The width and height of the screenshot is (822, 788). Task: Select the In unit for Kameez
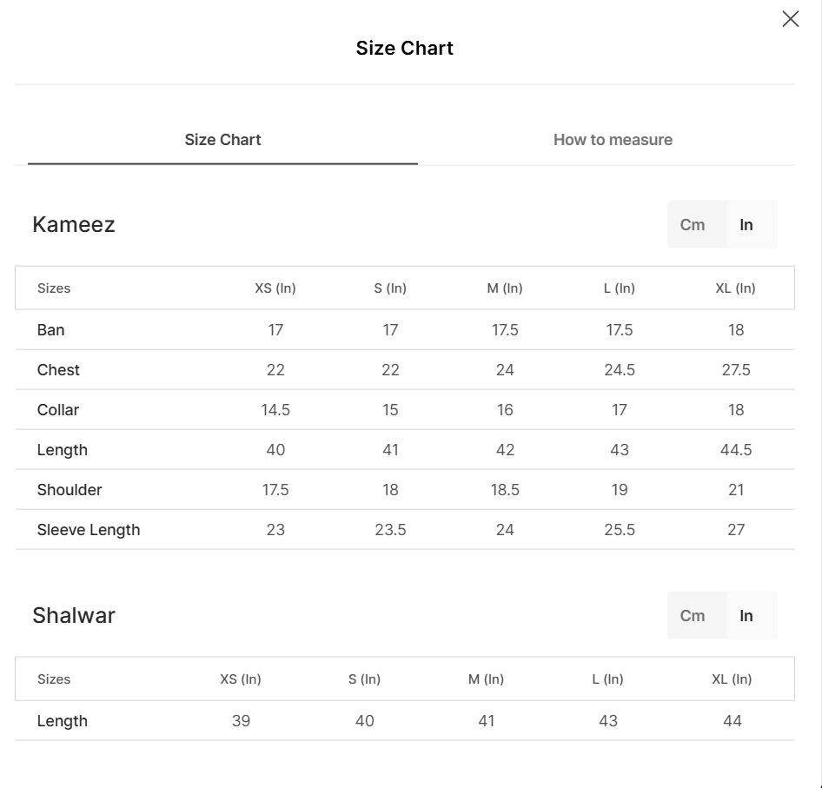[x=746, y=225]
